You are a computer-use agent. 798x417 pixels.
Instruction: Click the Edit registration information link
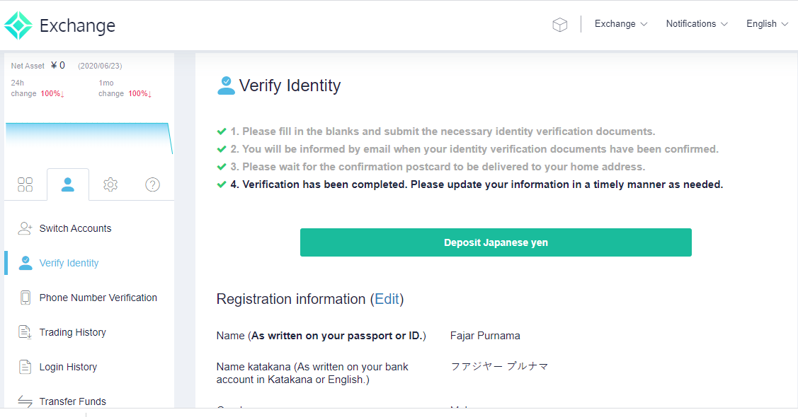tap(387, 299)
